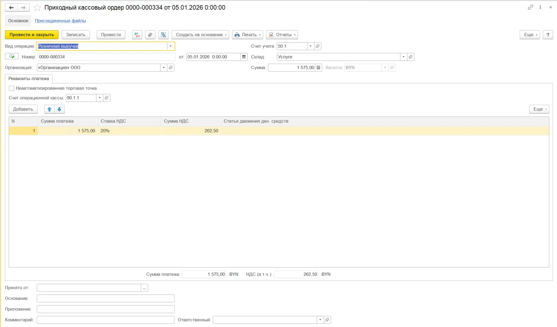
Task: Expand Счет операционной кассы dropdown
Action: (x=100, y=98)
